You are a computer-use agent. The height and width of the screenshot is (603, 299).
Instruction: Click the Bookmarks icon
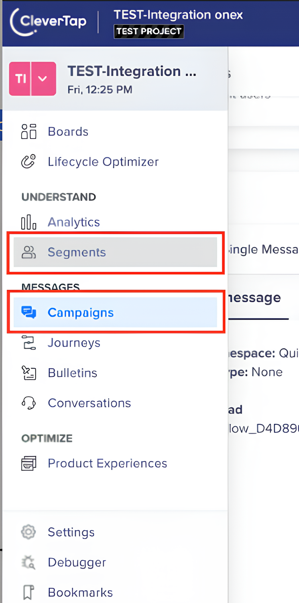29,593
